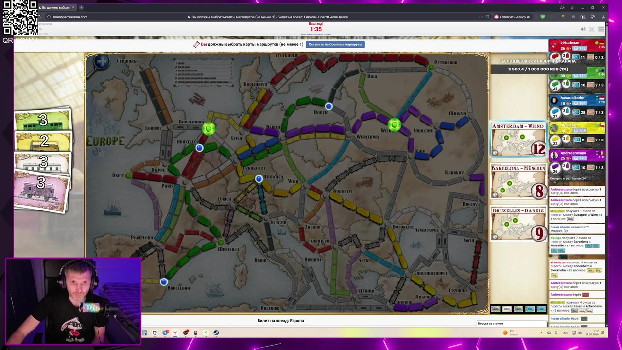Click the first card icon below tickets
The height and width of the screenshot is (350, 622).
pyautogui.click(x=495, y=309)
